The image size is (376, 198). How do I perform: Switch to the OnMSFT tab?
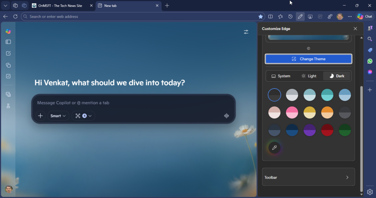point(60,5)
